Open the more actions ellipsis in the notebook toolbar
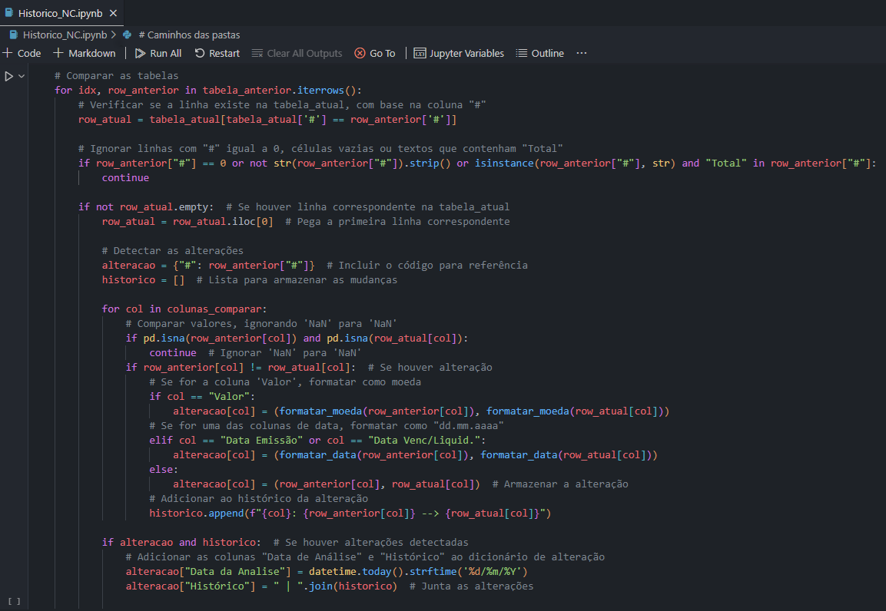 581,53
